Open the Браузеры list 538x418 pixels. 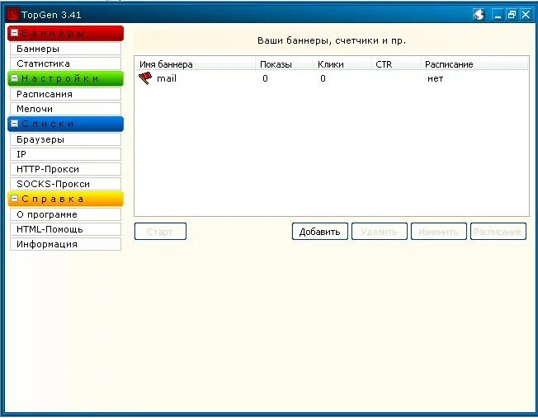click(x=65, y=139)
